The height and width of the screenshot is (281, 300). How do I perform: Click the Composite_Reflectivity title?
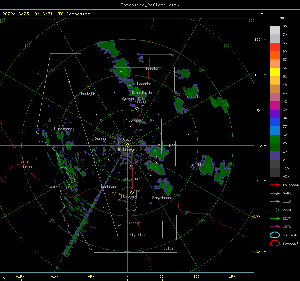point(150,5)
